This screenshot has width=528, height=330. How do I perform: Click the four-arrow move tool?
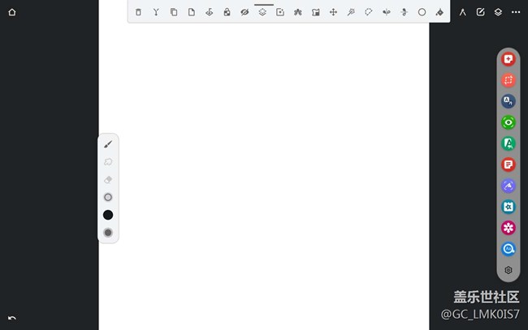point(333,12)
